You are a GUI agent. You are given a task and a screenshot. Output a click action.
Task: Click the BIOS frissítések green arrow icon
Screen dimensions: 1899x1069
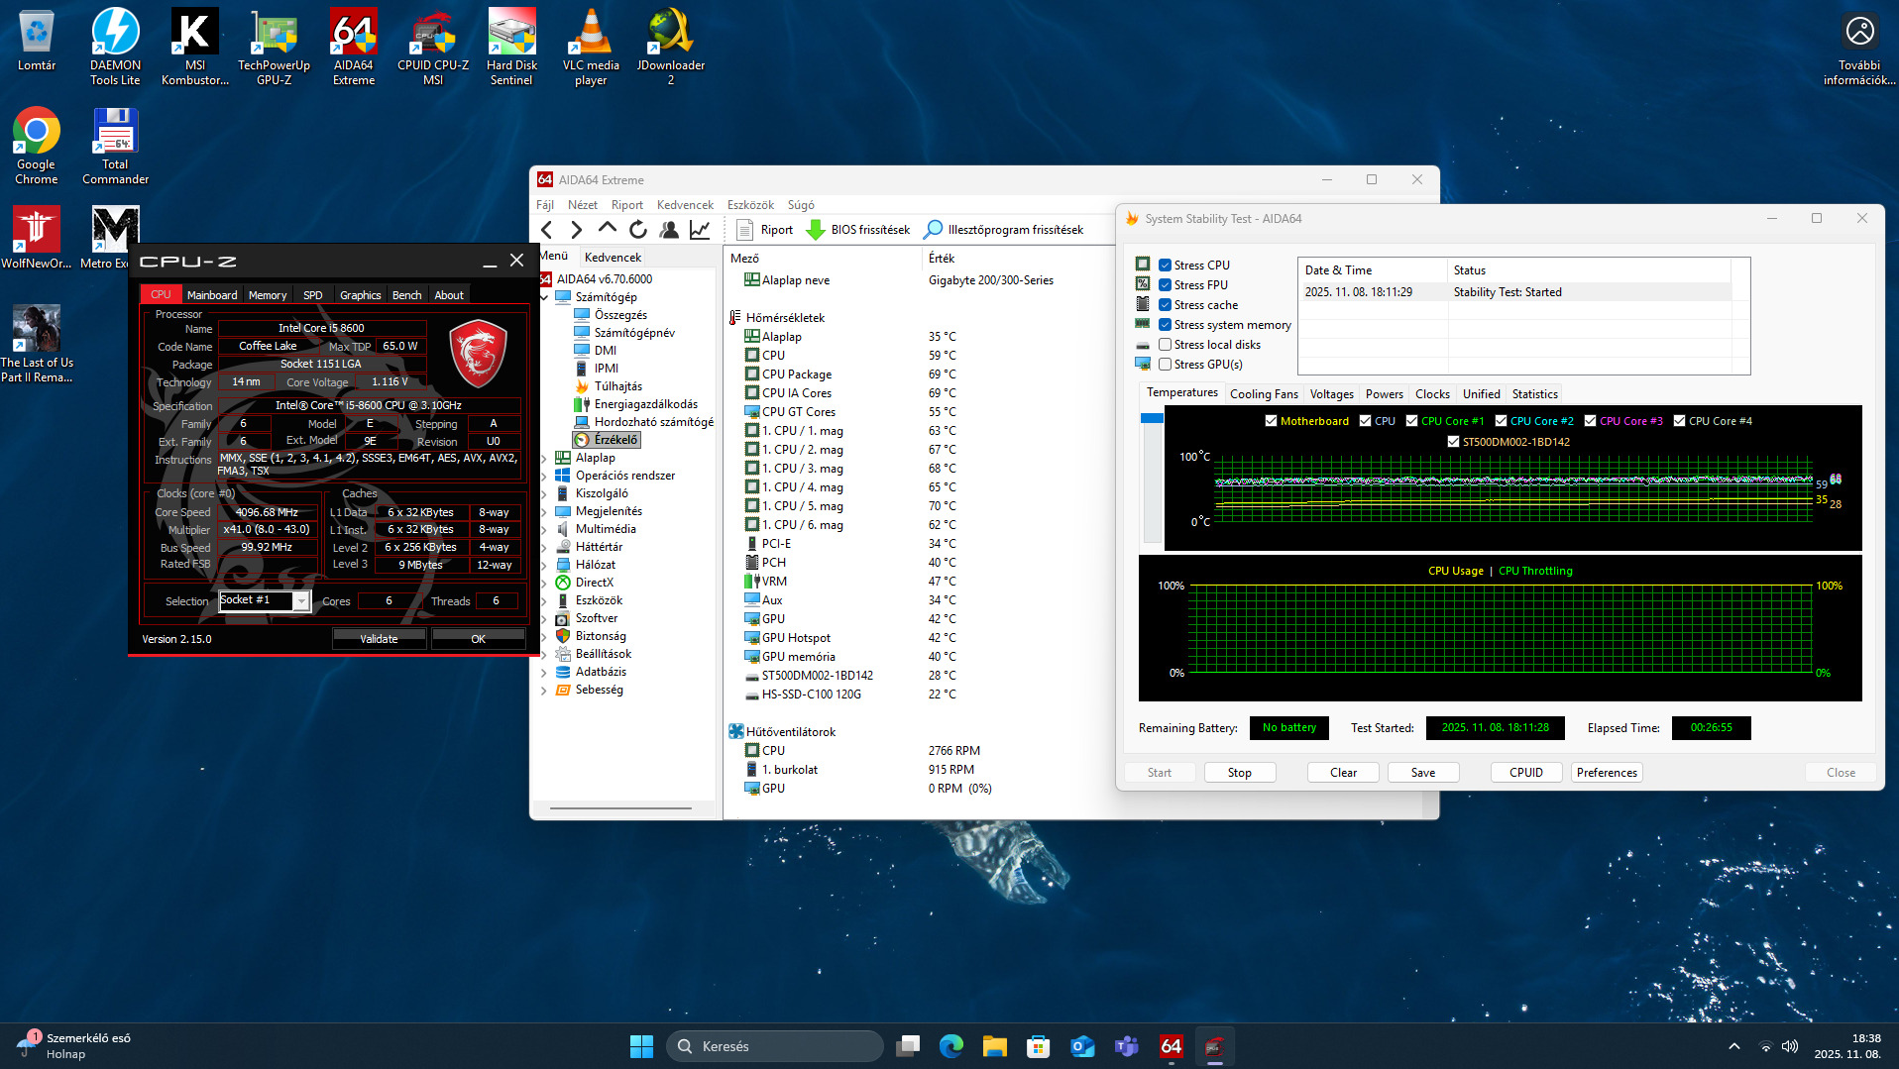pos(816,230)
